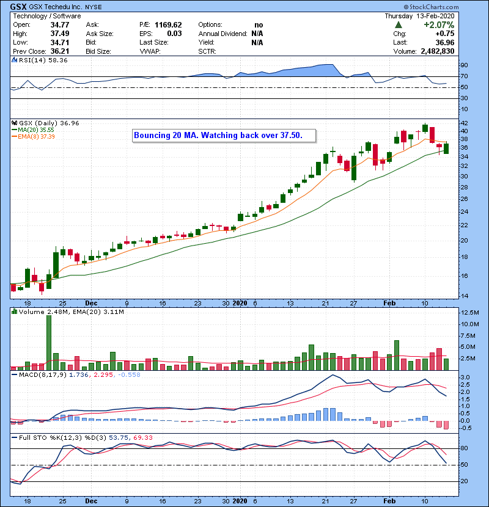Viewport: 489px width, 507px height.
Task: Click the MACD histogram value -0.558
Action: tap(129, 375)
